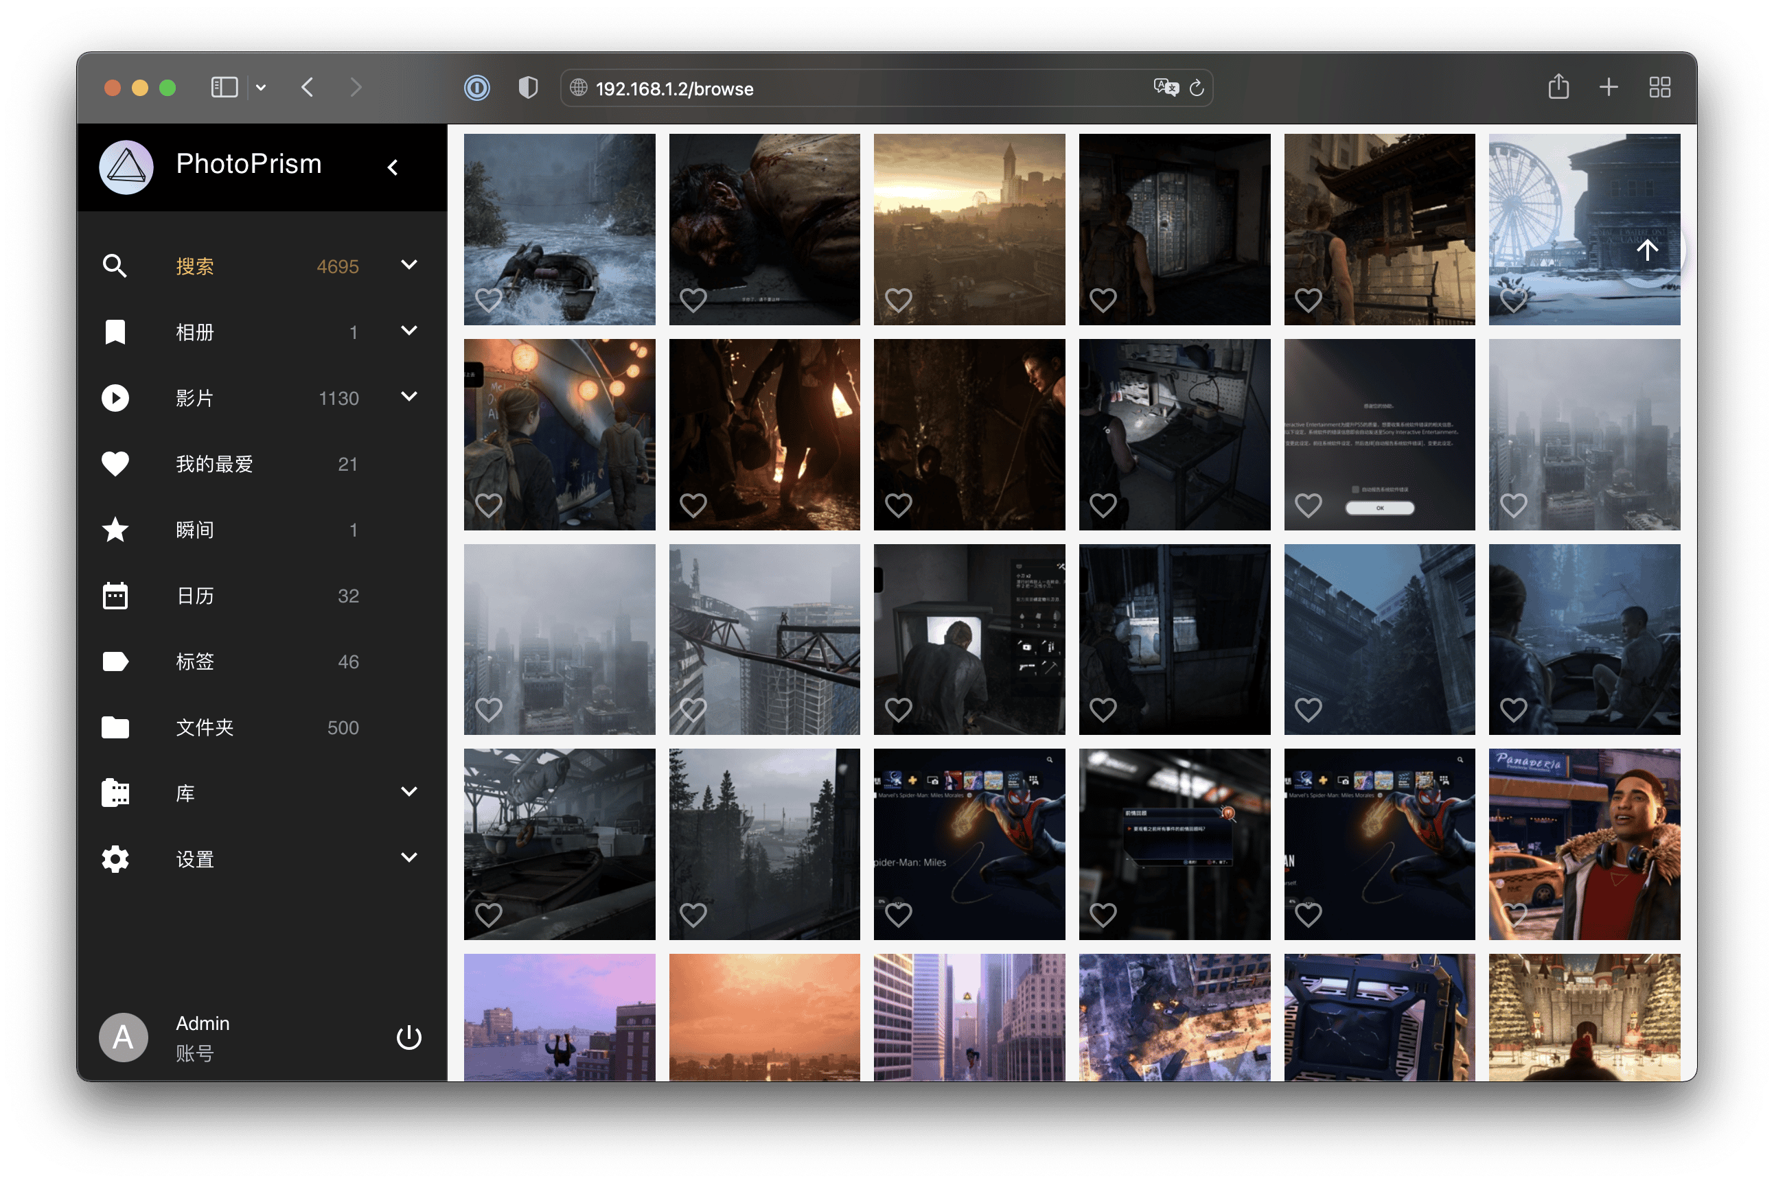Click the labels tag icon
Viewport: 1774px width, 1183px height.
[x=115, y=661]
